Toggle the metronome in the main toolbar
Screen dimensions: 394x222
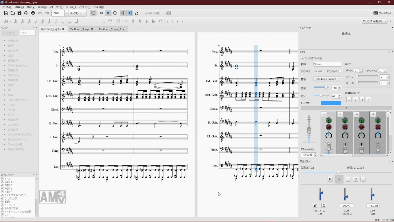137,13
